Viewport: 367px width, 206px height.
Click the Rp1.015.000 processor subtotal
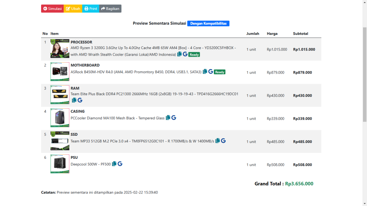[304, 49]
